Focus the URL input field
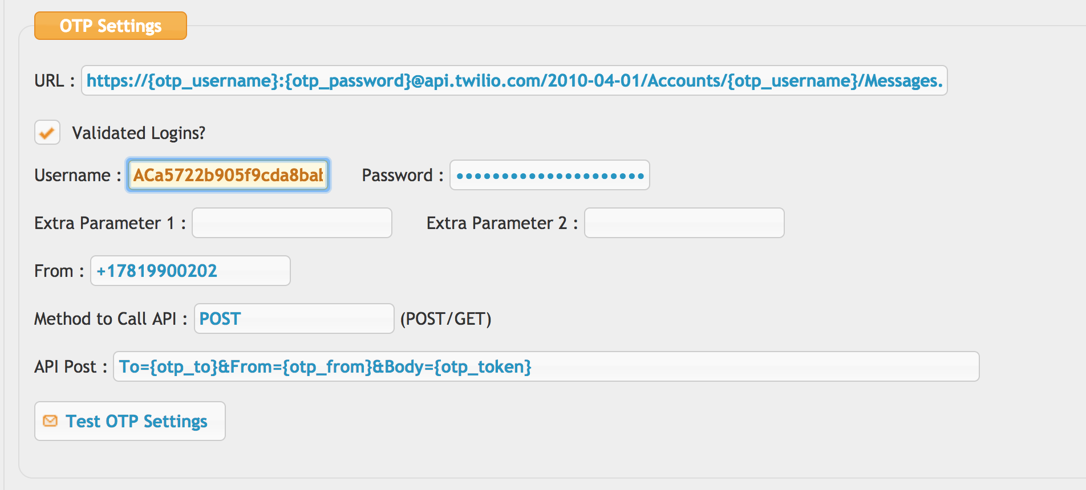This screenshot has height=490, width=1086. click(514, 80)
